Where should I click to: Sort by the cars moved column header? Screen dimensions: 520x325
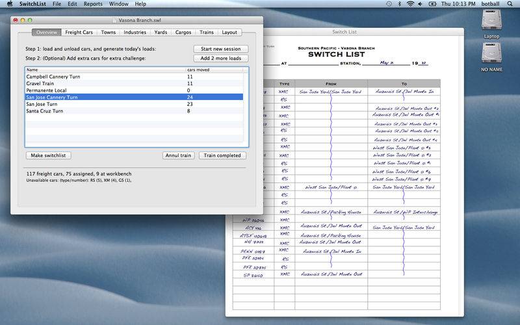(214, 70)
